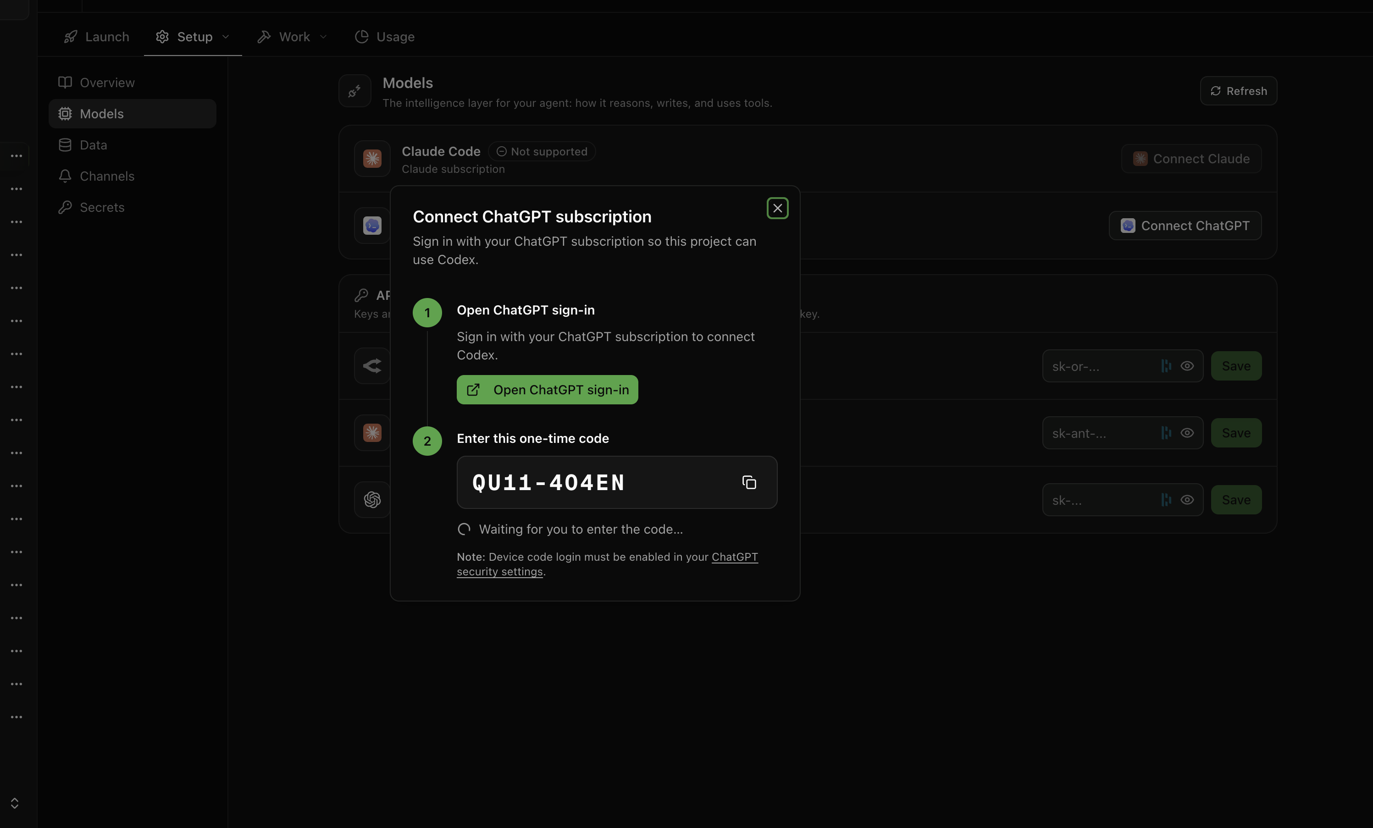Save the sk-or- API key
The width and height of the screenshot is (1373, 828).
pos(1236,366)
